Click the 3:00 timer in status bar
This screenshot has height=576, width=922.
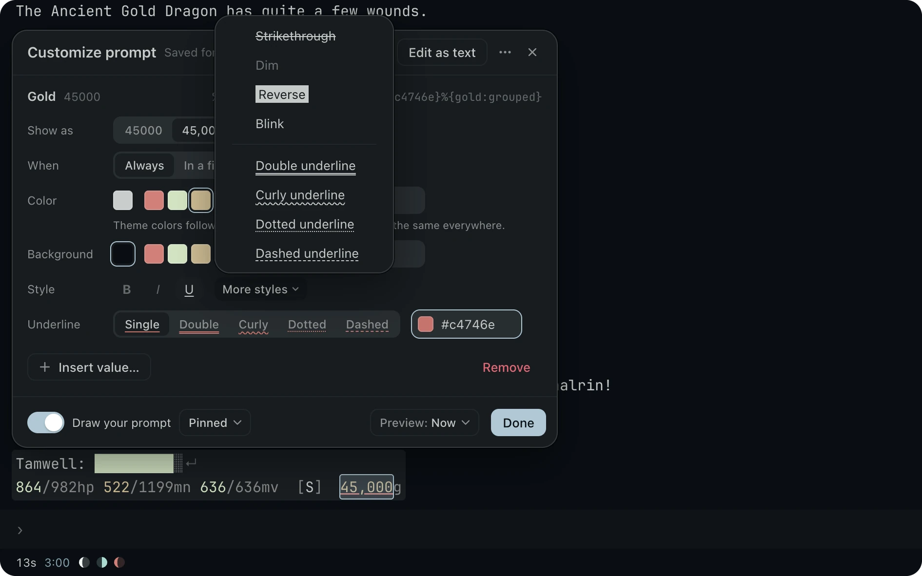57,562
